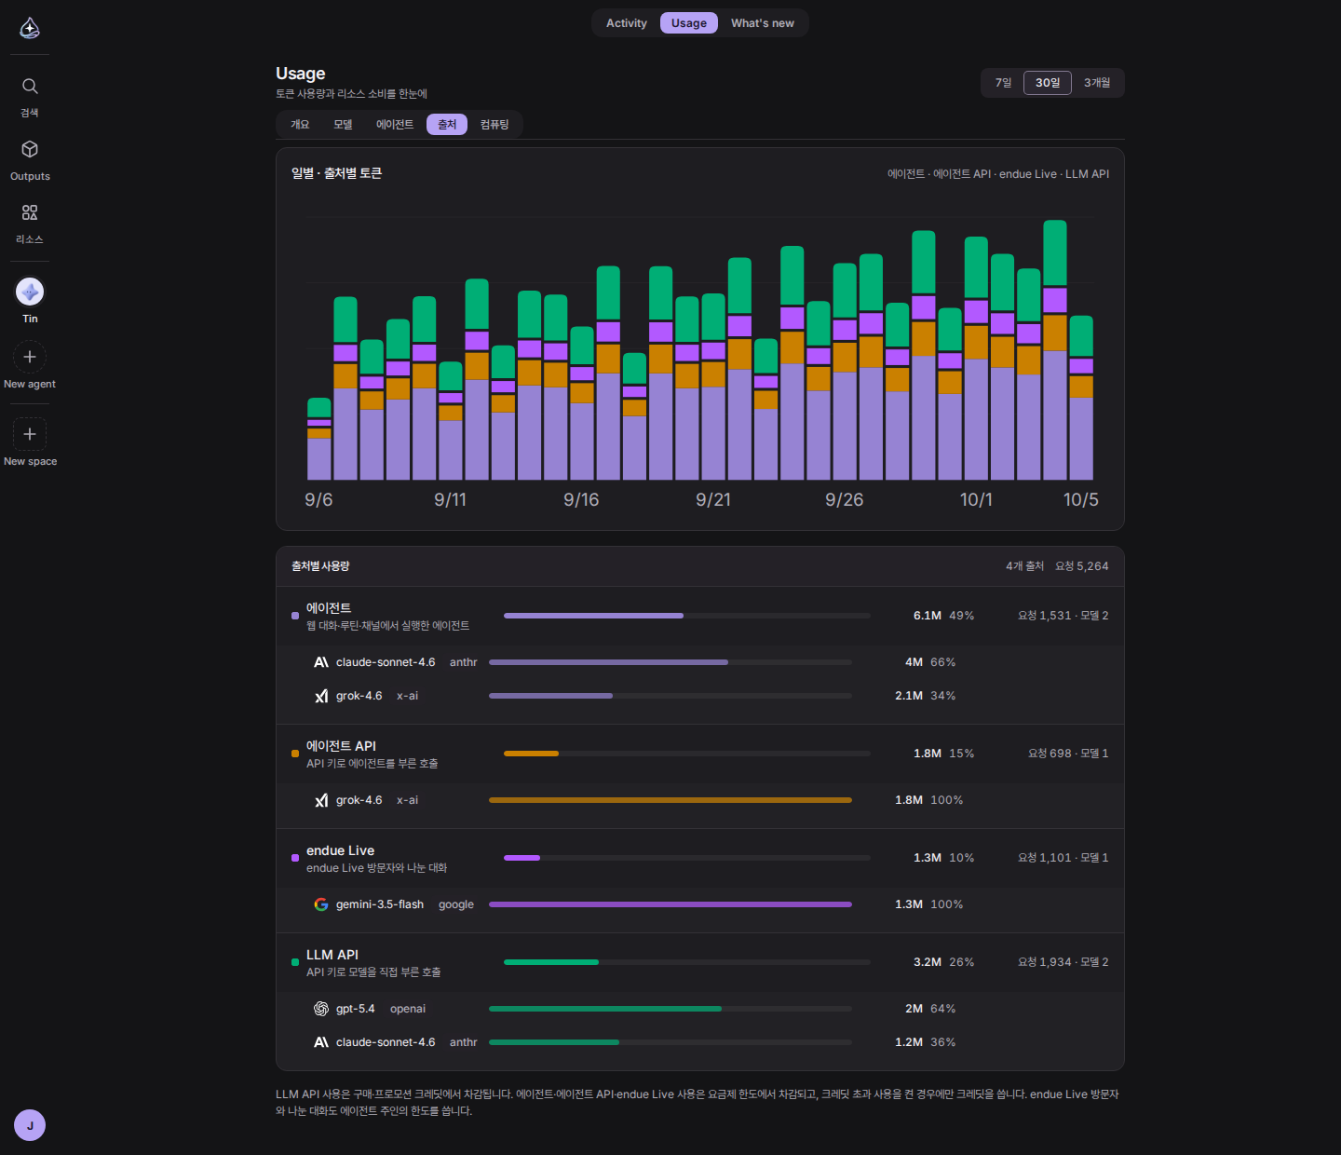Click the '출처별 사용량' section heading
Viewport: 1341px width, 1155px height.
320,566
